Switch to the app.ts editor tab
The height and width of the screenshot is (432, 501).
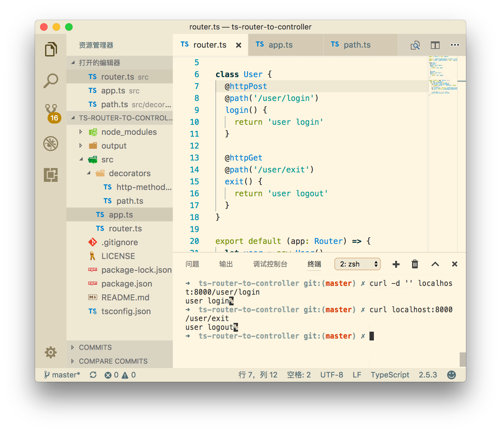(x=286, y=45)
